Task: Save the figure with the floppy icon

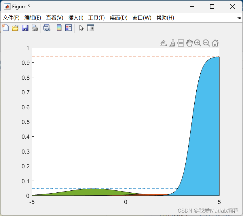Action: point(25,28)
